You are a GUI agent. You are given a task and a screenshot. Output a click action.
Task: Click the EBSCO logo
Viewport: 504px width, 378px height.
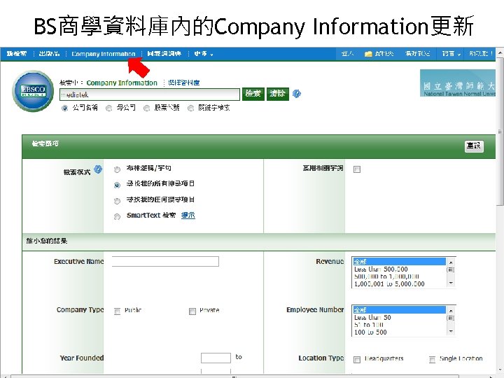click(33, 91)
